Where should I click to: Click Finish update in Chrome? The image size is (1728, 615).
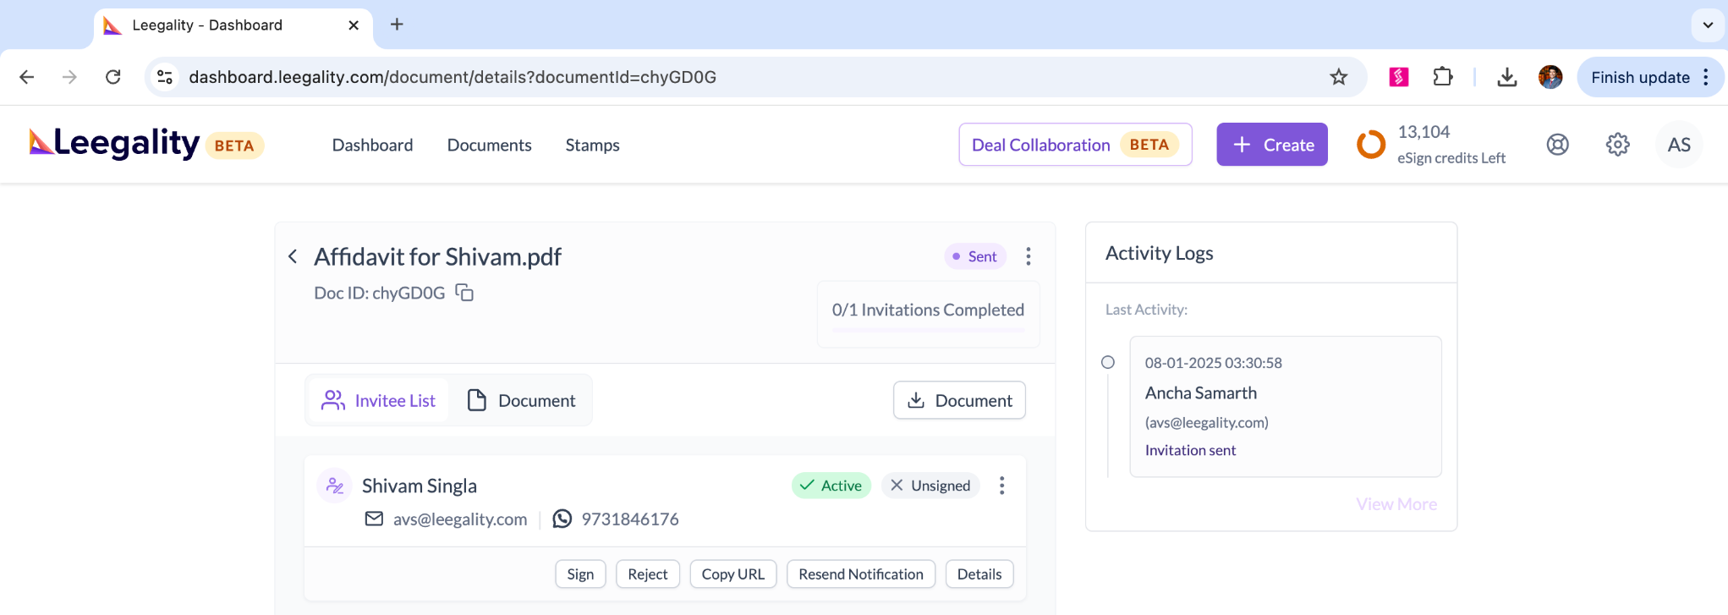(1640, 77)
